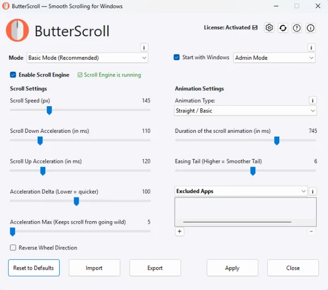The height and width of the screenshot is (290, 328).
Task: Expand the Excluded Apps dropdown
Action: [x=241, y=191]
